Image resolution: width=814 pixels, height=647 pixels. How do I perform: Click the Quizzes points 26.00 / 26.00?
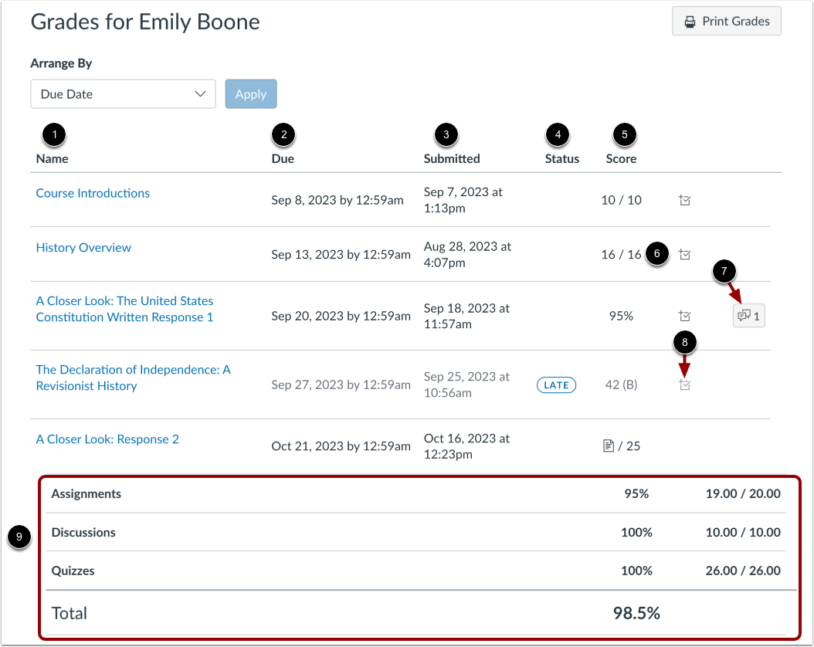743,571
